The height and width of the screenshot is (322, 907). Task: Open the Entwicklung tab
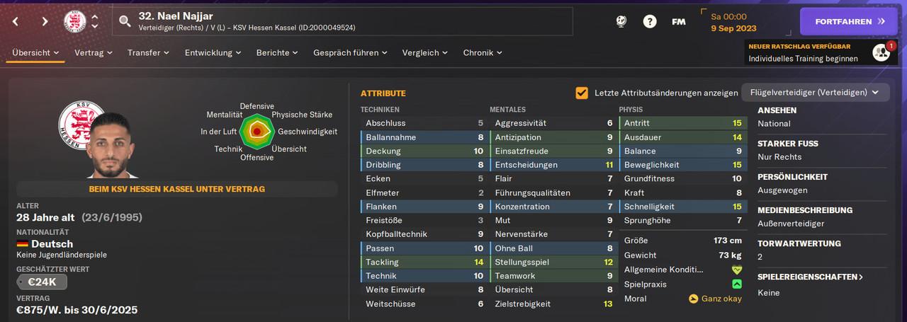(213, 52)
